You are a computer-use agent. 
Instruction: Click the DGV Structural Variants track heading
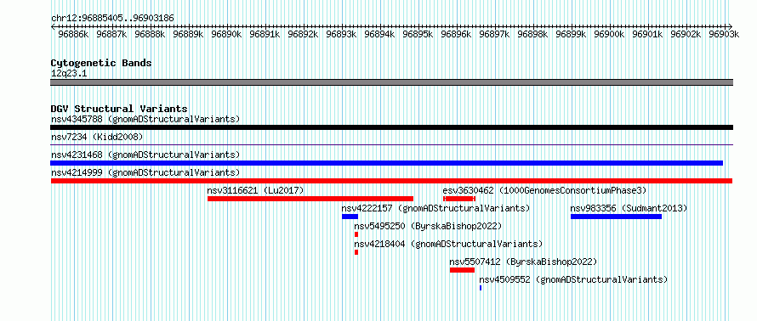(119, 109)
